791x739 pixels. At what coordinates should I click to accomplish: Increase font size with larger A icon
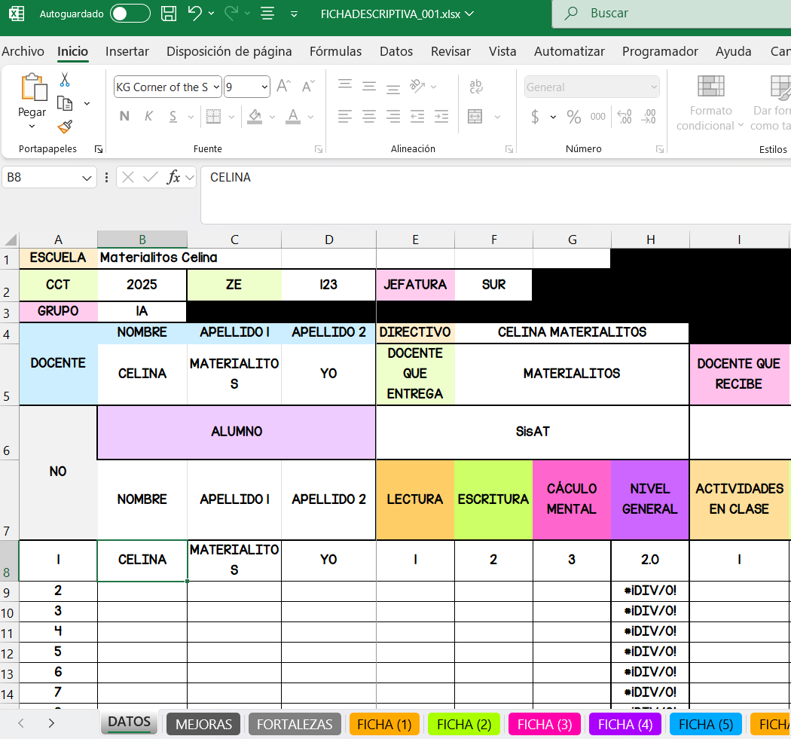click(283, 87)
